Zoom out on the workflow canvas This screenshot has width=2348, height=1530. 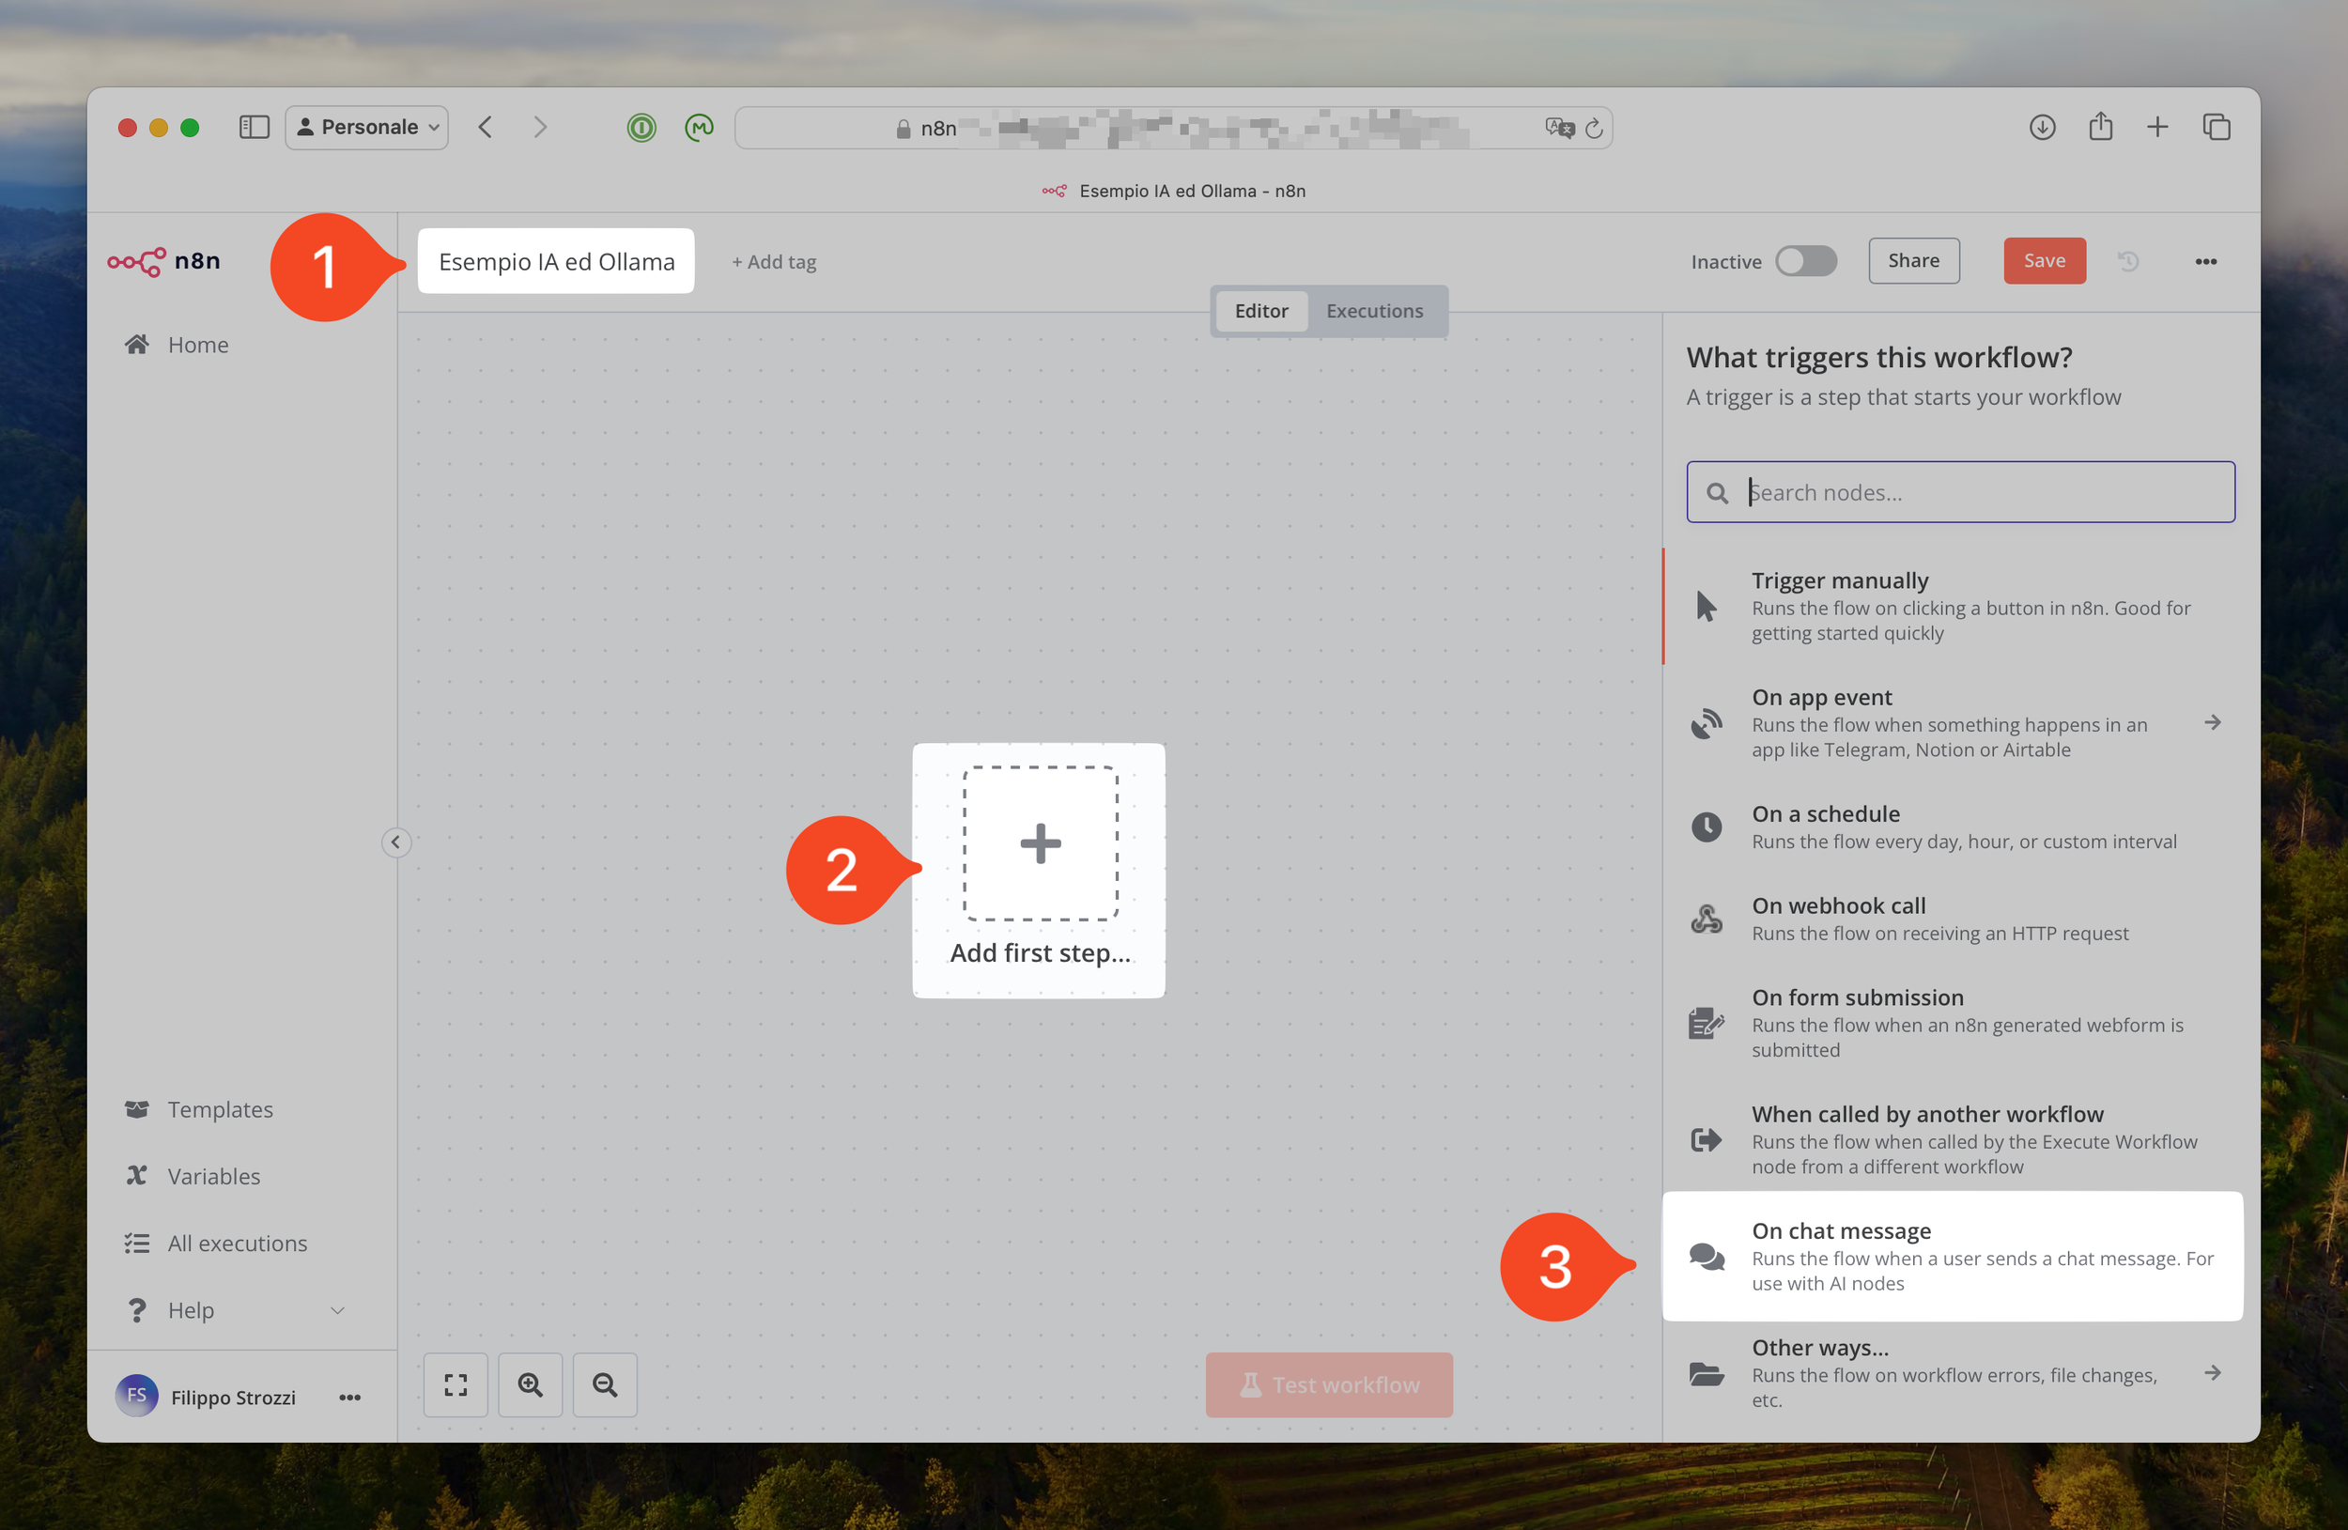tap(605, 1385)
